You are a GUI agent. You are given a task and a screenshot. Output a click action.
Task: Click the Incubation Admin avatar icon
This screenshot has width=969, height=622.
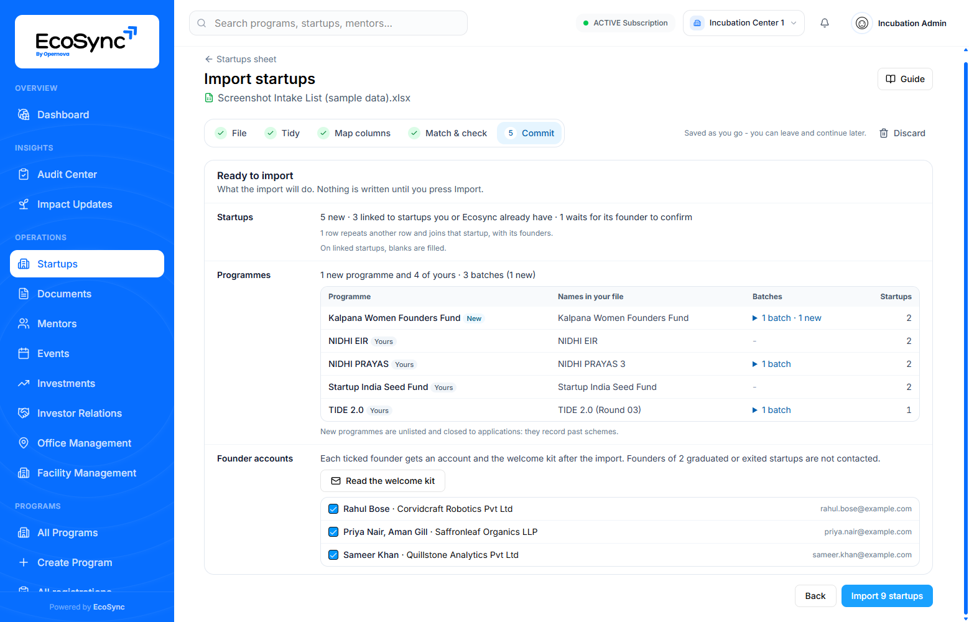tap(862, 23)
